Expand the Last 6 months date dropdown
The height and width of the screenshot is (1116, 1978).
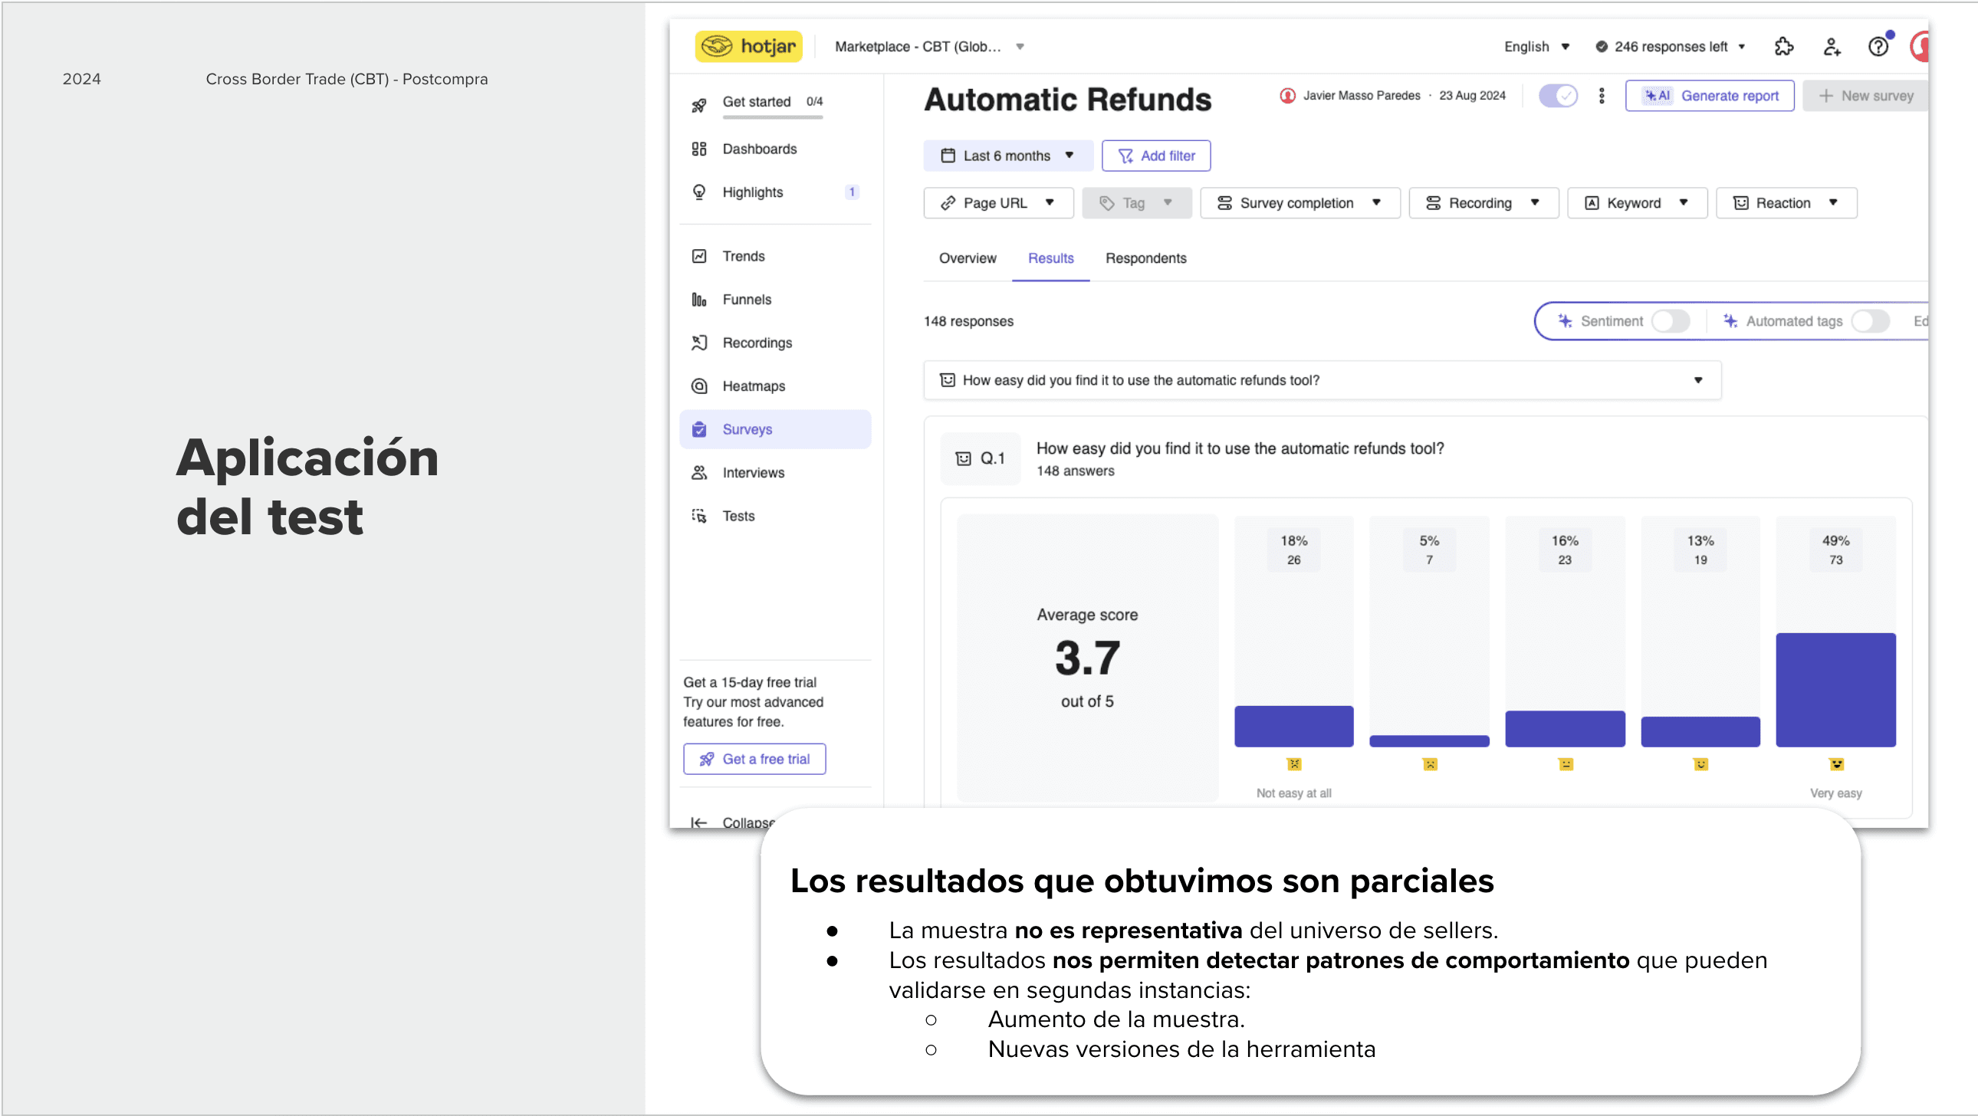(x=1007, y=156)
